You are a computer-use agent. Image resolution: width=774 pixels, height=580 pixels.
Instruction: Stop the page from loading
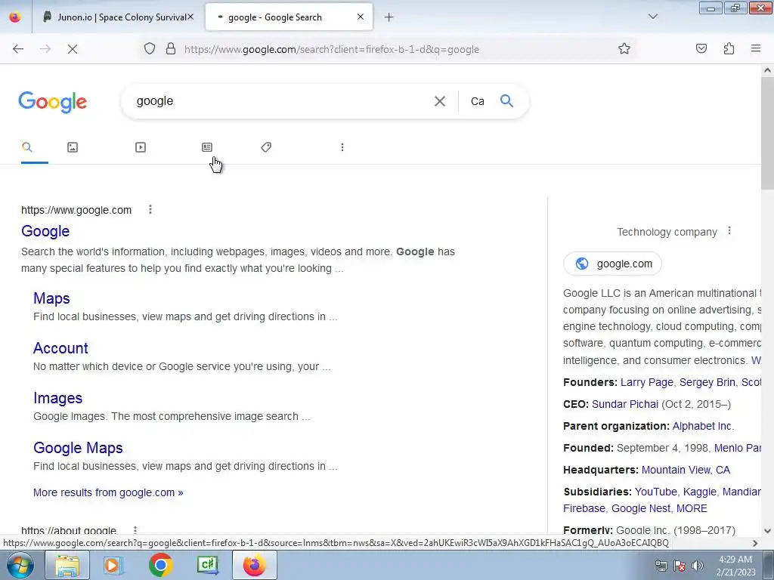point(72,49)
